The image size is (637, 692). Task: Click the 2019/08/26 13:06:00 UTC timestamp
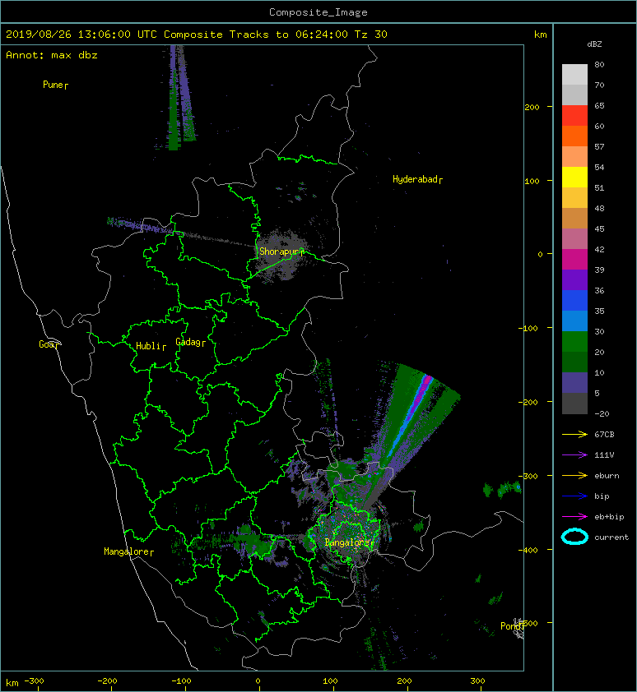point(81,35)
